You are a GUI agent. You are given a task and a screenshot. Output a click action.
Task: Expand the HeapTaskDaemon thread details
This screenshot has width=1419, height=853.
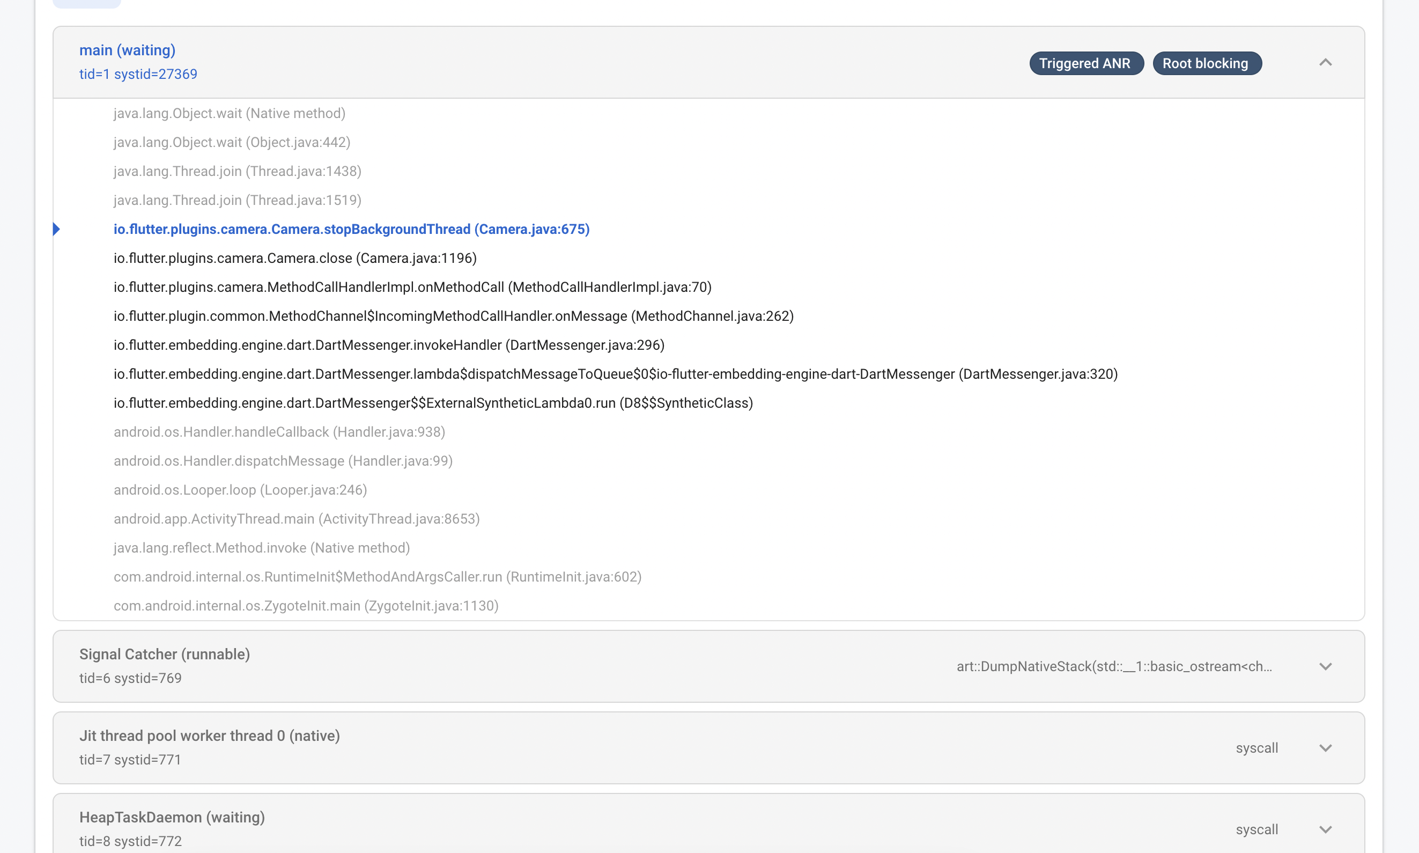[1326, 829]
